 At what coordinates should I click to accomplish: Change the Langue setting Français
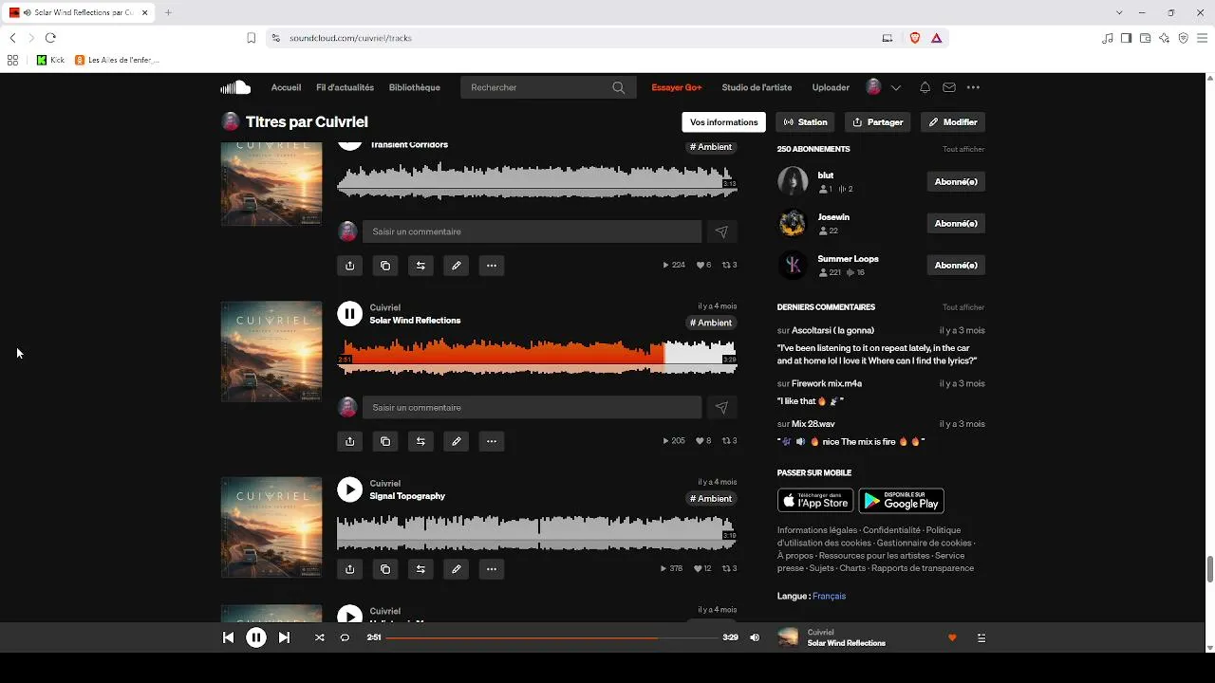click(829, 596)
